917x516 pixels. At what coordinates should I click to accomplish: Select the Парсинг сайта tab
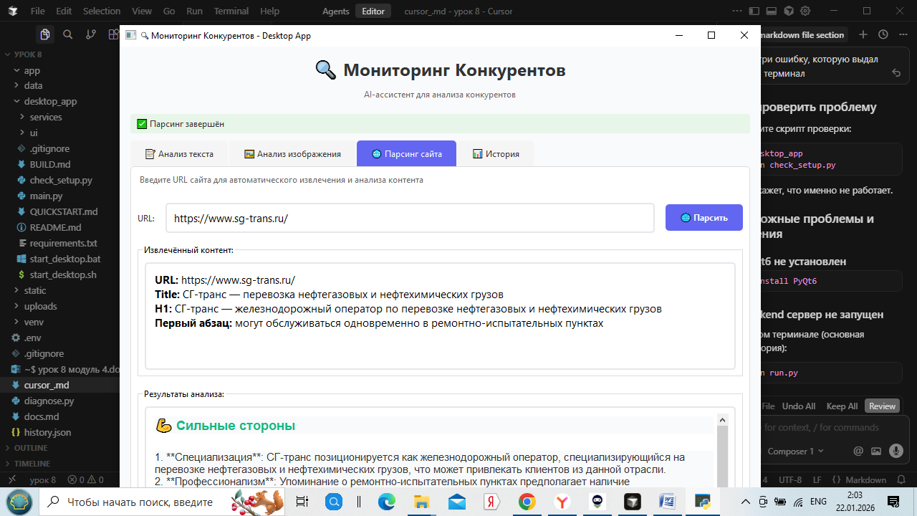(406, 153)
